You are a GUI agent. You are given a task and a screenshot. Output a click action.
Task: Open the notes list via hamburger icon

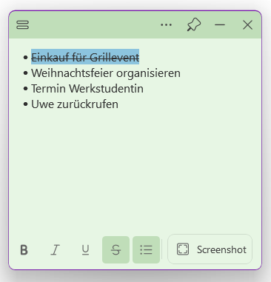(x=23, y=24)
